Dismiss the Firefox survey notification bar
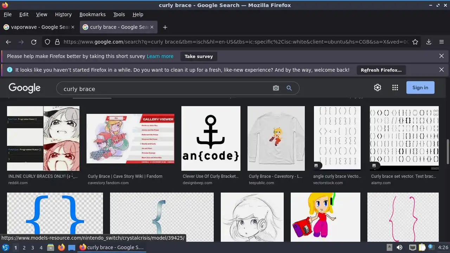 (x=442, y=56)
